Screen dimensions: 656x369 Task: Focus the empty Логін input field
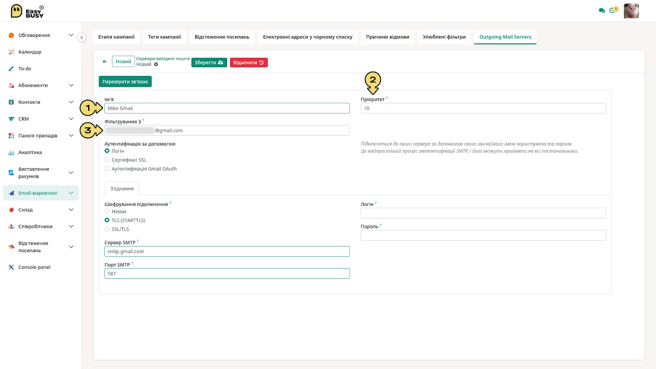[x=483, y=213]
